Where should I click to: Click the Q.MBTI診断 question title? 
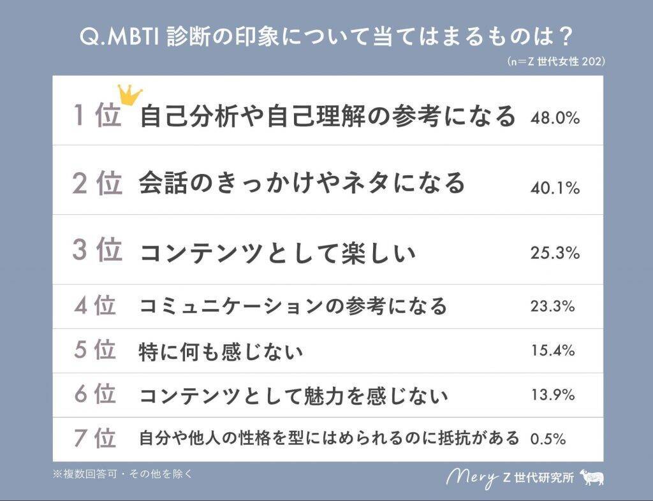tap(326, 38)
